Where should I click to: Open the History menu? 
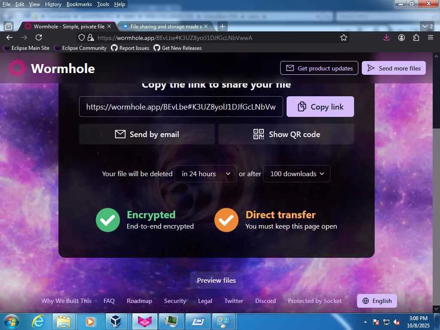pyautogui.click(x=53, y=4)
